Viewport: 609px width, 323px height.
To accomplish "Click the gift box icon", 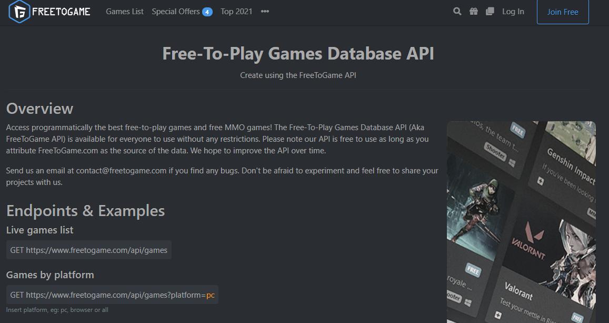I will tap(473, 12).
